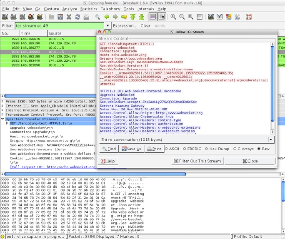Click the stream content vertical scrollbar

pyautogui.click(x=273, y=83)
